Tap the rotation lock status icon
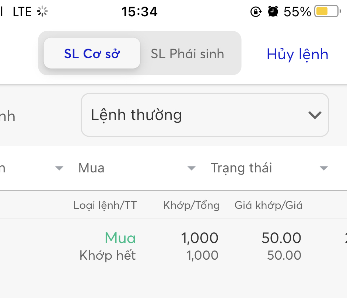This screenshot has height=298, width=347. pos(255,12)
